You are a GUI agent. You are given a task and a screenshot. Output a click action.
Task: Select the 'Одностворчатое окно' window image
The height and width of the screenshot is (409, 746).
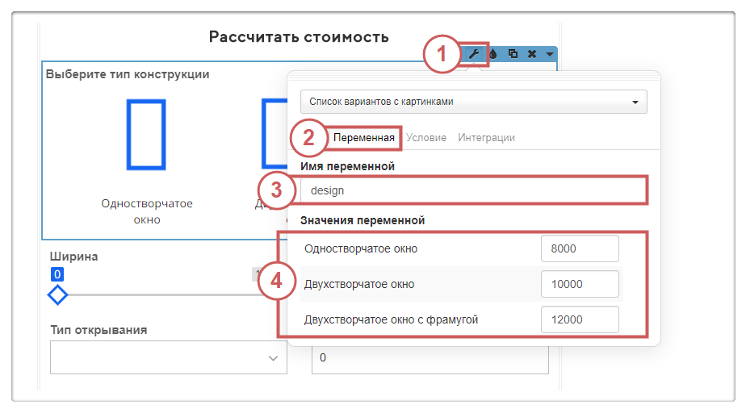[146, 135]
